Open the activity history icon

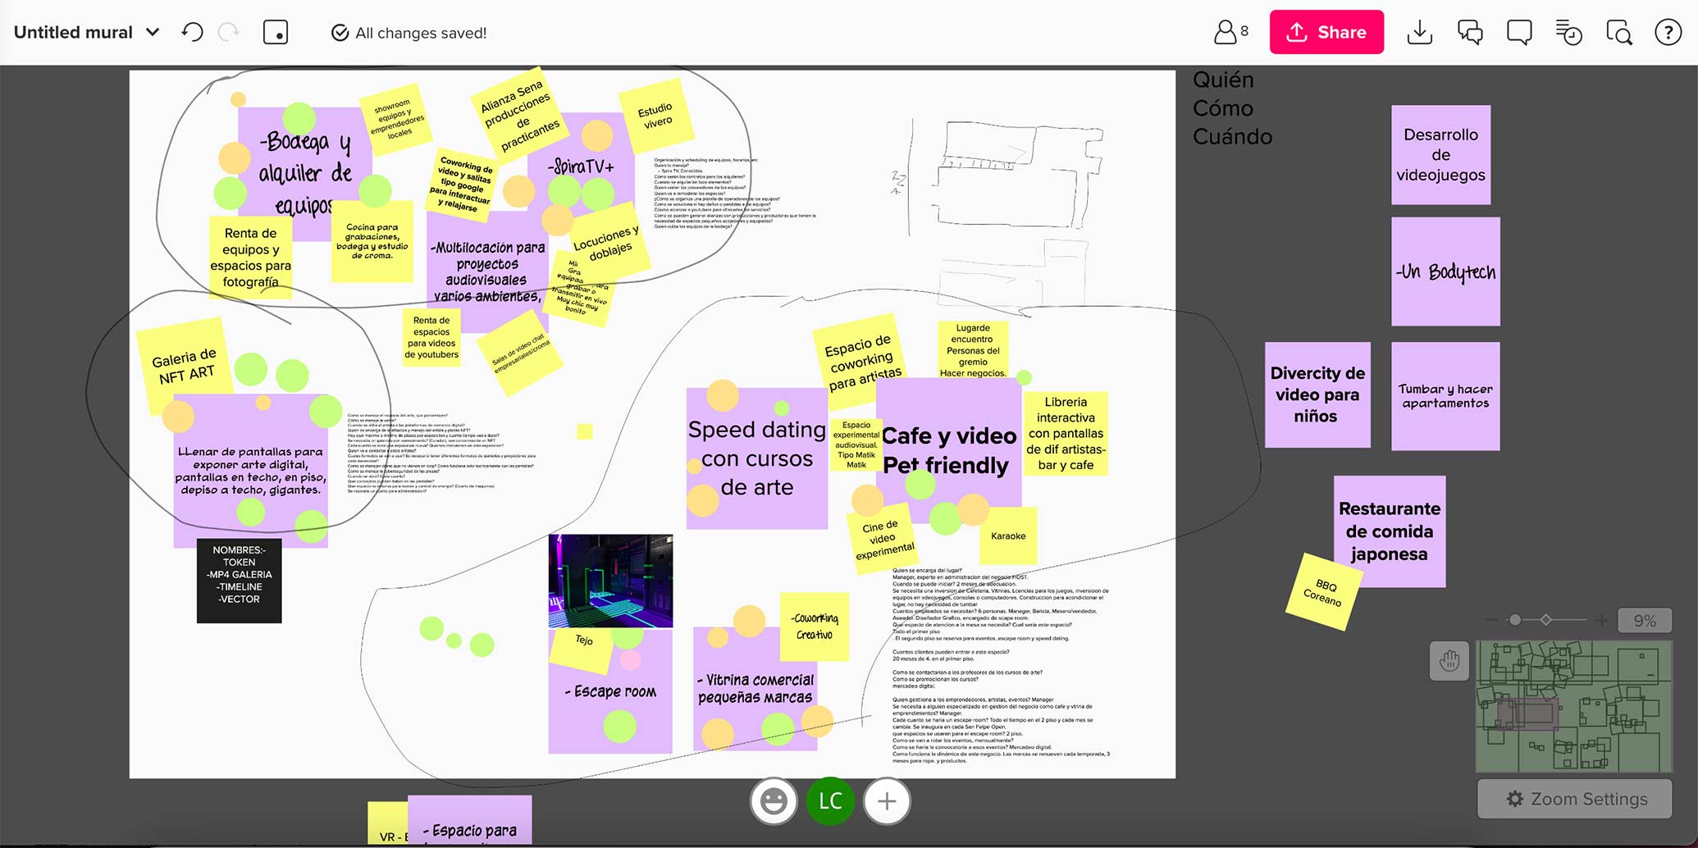pyautogui.click(x=1568, y=33)
